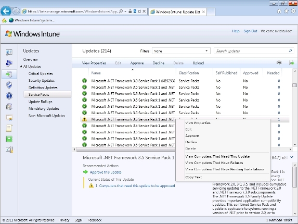Click the details pane vertical scrollbar thumb
Screen dimensions: 298x224
click(294, 177)
